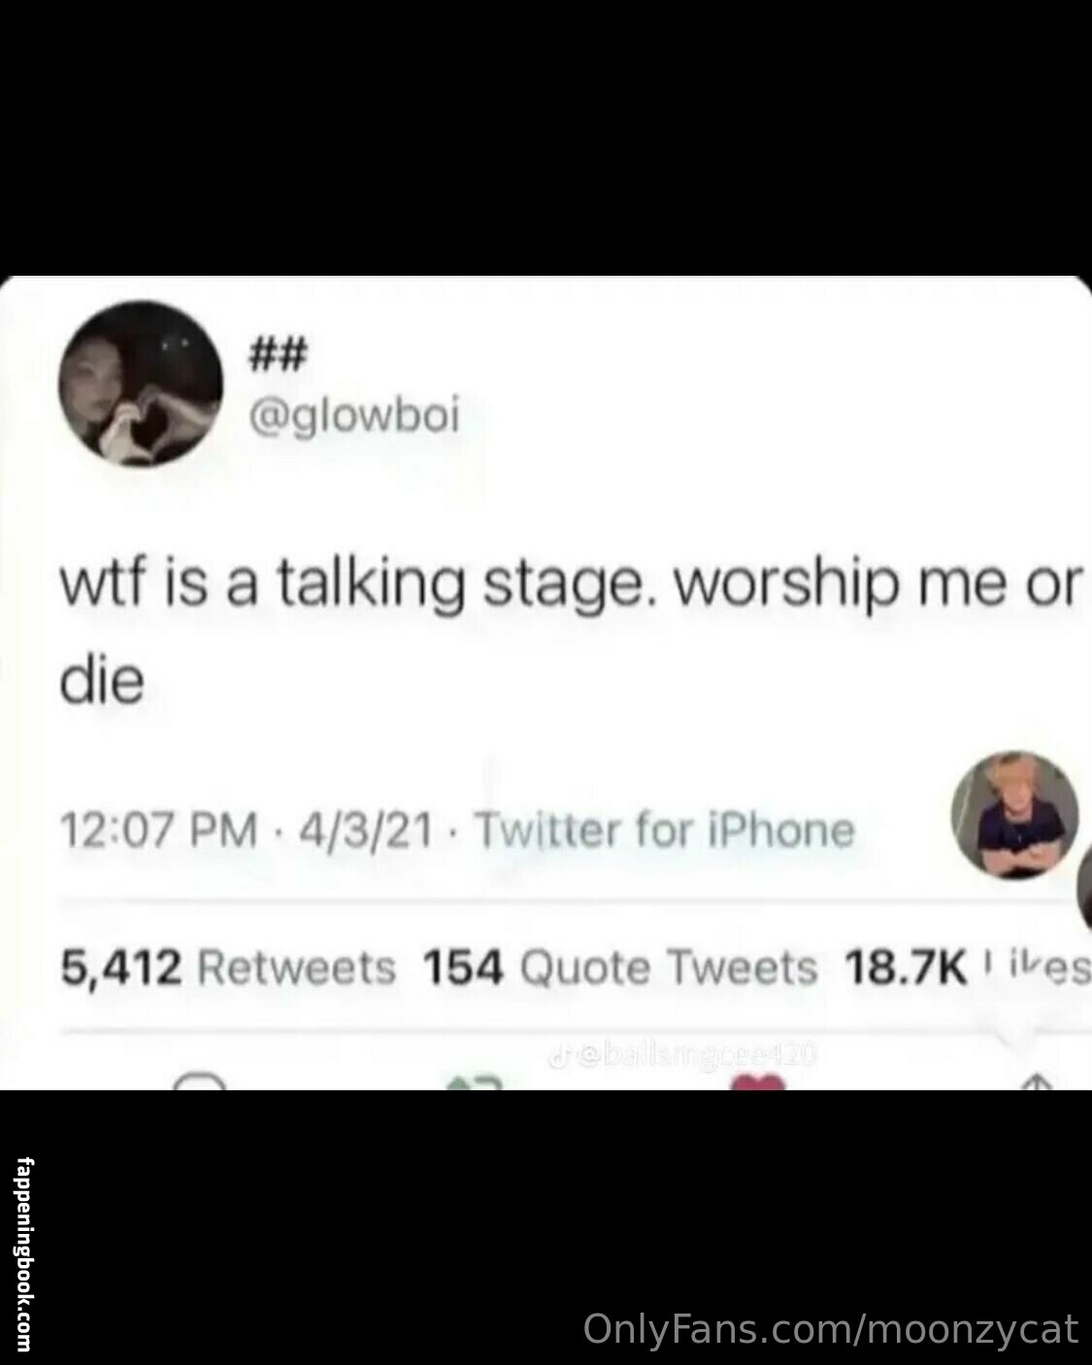View the 18.7K Likes list
The width and height of the screenshot is (1092, 1365).
(968, 967)
